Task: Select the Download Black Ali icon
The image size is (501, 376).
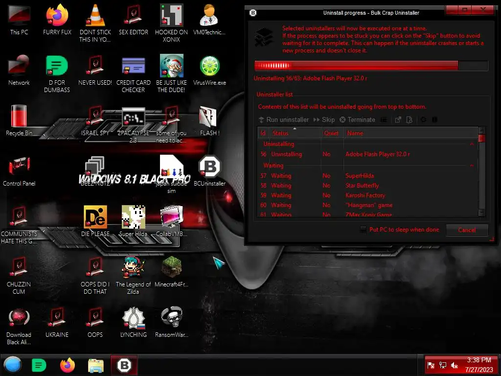Action: pyautogui.click(x=19, y=326)
